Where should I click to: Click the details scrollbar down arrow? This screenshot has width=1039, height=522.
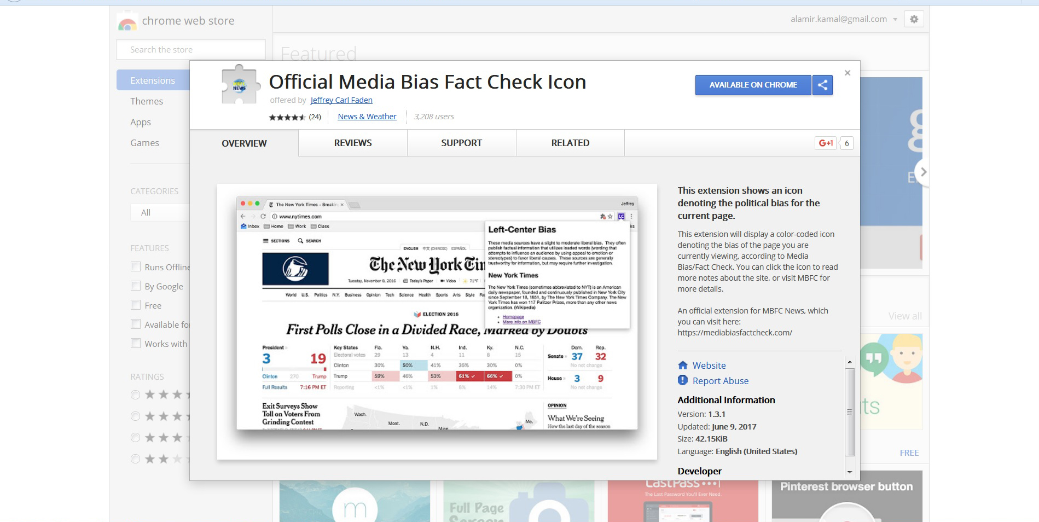850,472
